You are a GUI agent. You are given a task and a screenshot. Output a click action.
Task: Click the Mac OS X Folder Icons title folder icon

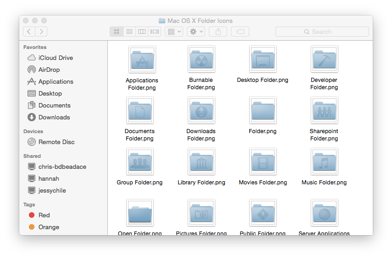pyautogui.click(x=162, y=21)
